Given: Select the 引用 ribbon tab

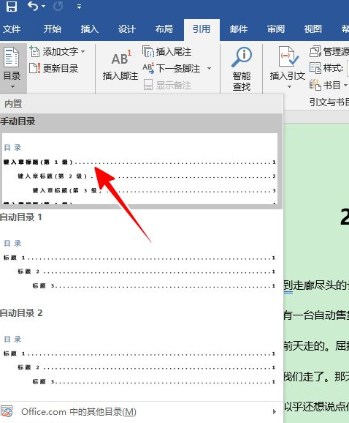Looking at the screenshot, I should click(202, 29).
